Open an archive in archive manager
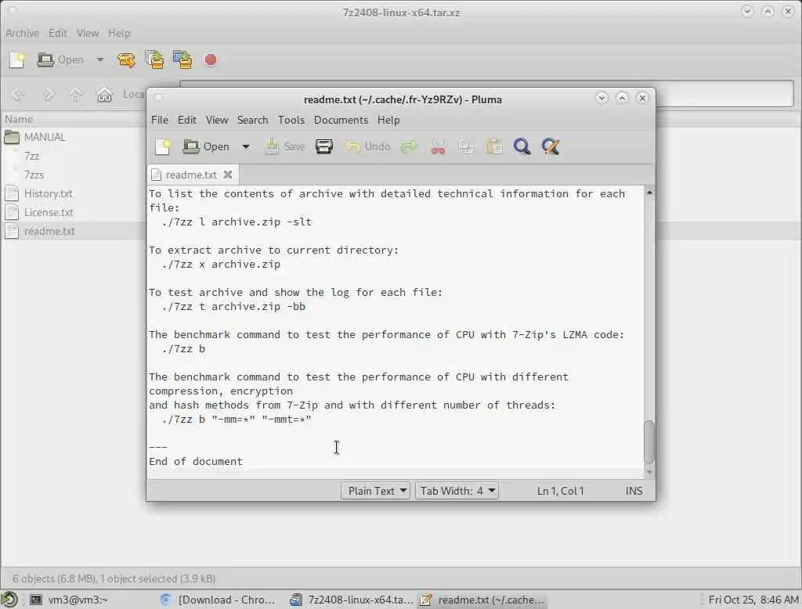This screenshot has width=802, height=609. coord(61,59)
